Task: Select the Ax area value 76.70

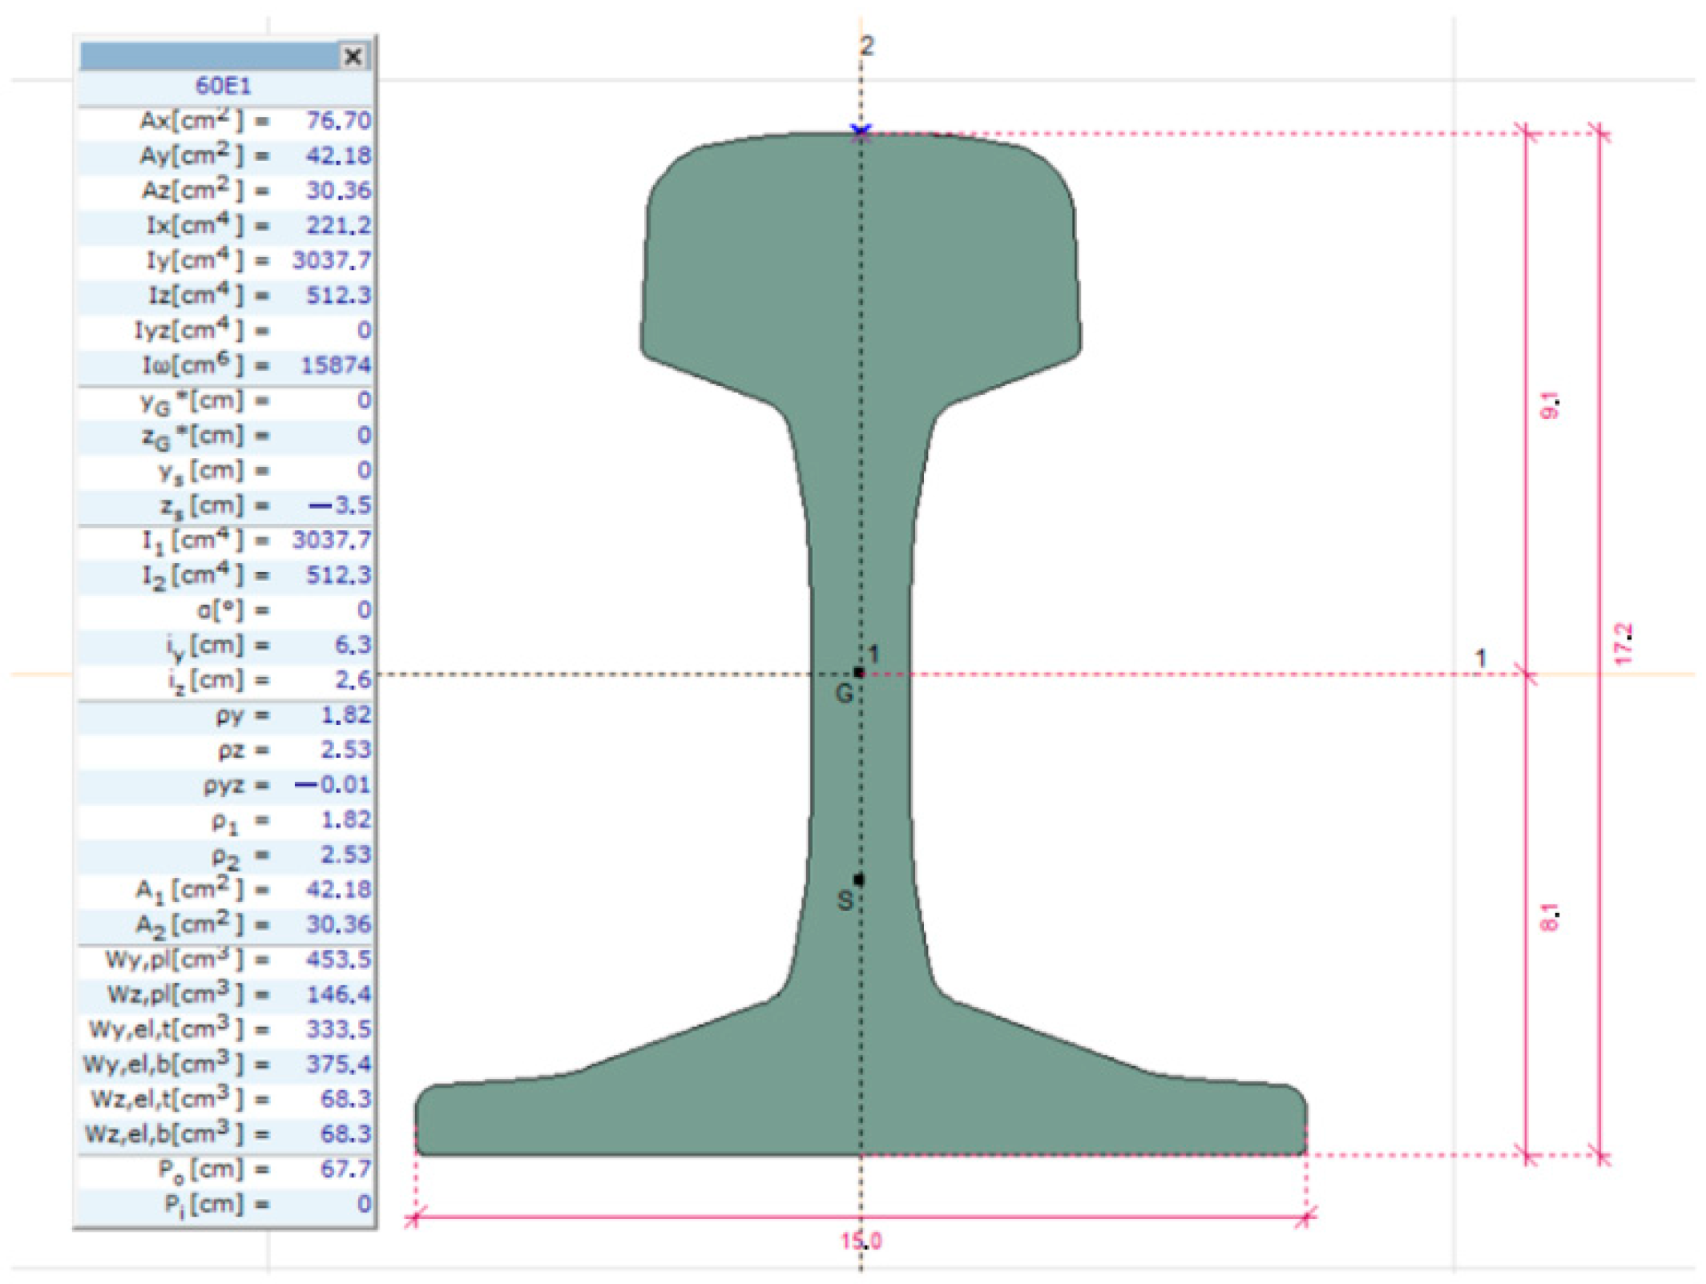Action: 338,121
